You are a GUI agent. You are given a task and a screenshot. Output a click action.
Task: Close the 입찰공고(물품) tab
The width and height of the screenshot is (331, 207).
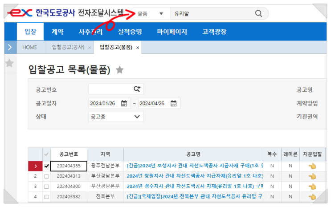(x=138, y=48)
